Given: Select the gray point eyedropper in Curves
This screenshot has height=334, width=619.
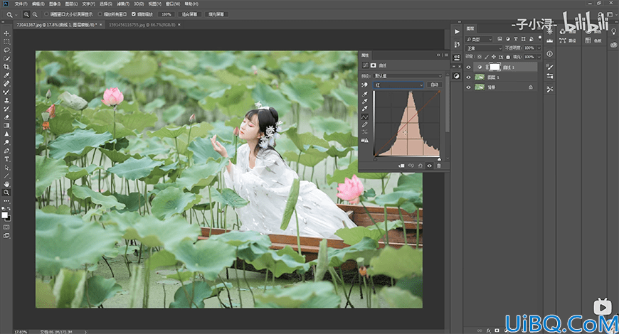Looking at the screenshot, I should point(365,102).
